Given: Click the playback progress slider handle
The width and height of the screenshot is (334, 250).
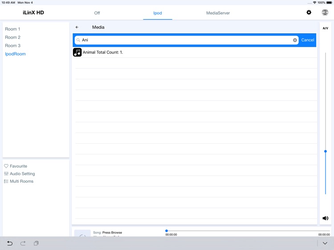Looking at the screenshot, I should pyautogui.click(x=167, y=230).
